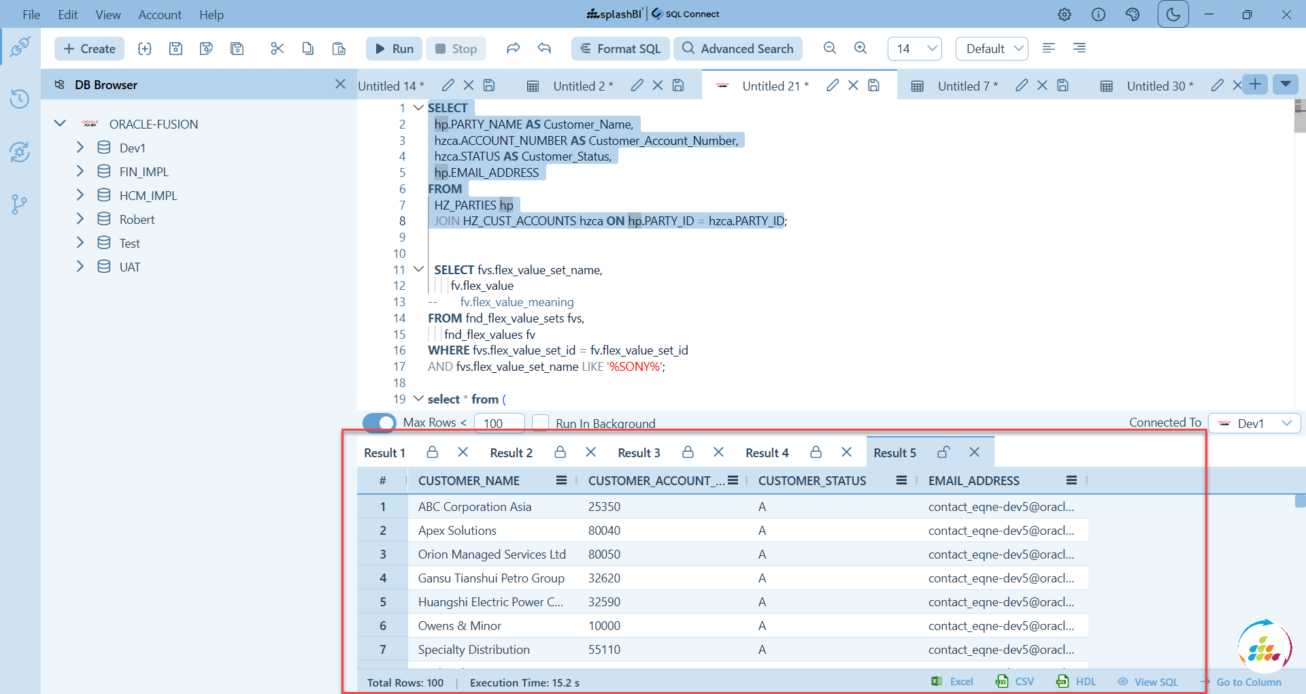Open the font size 14 dropdown
The image size is (1306, 694).
point(914,48)
